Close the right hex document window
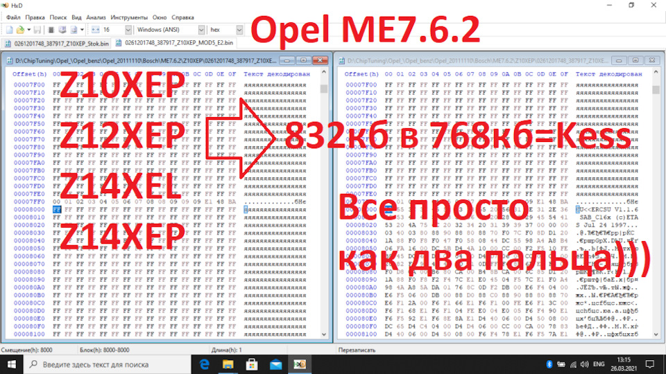The image size is (666, 374). (652, 61)
